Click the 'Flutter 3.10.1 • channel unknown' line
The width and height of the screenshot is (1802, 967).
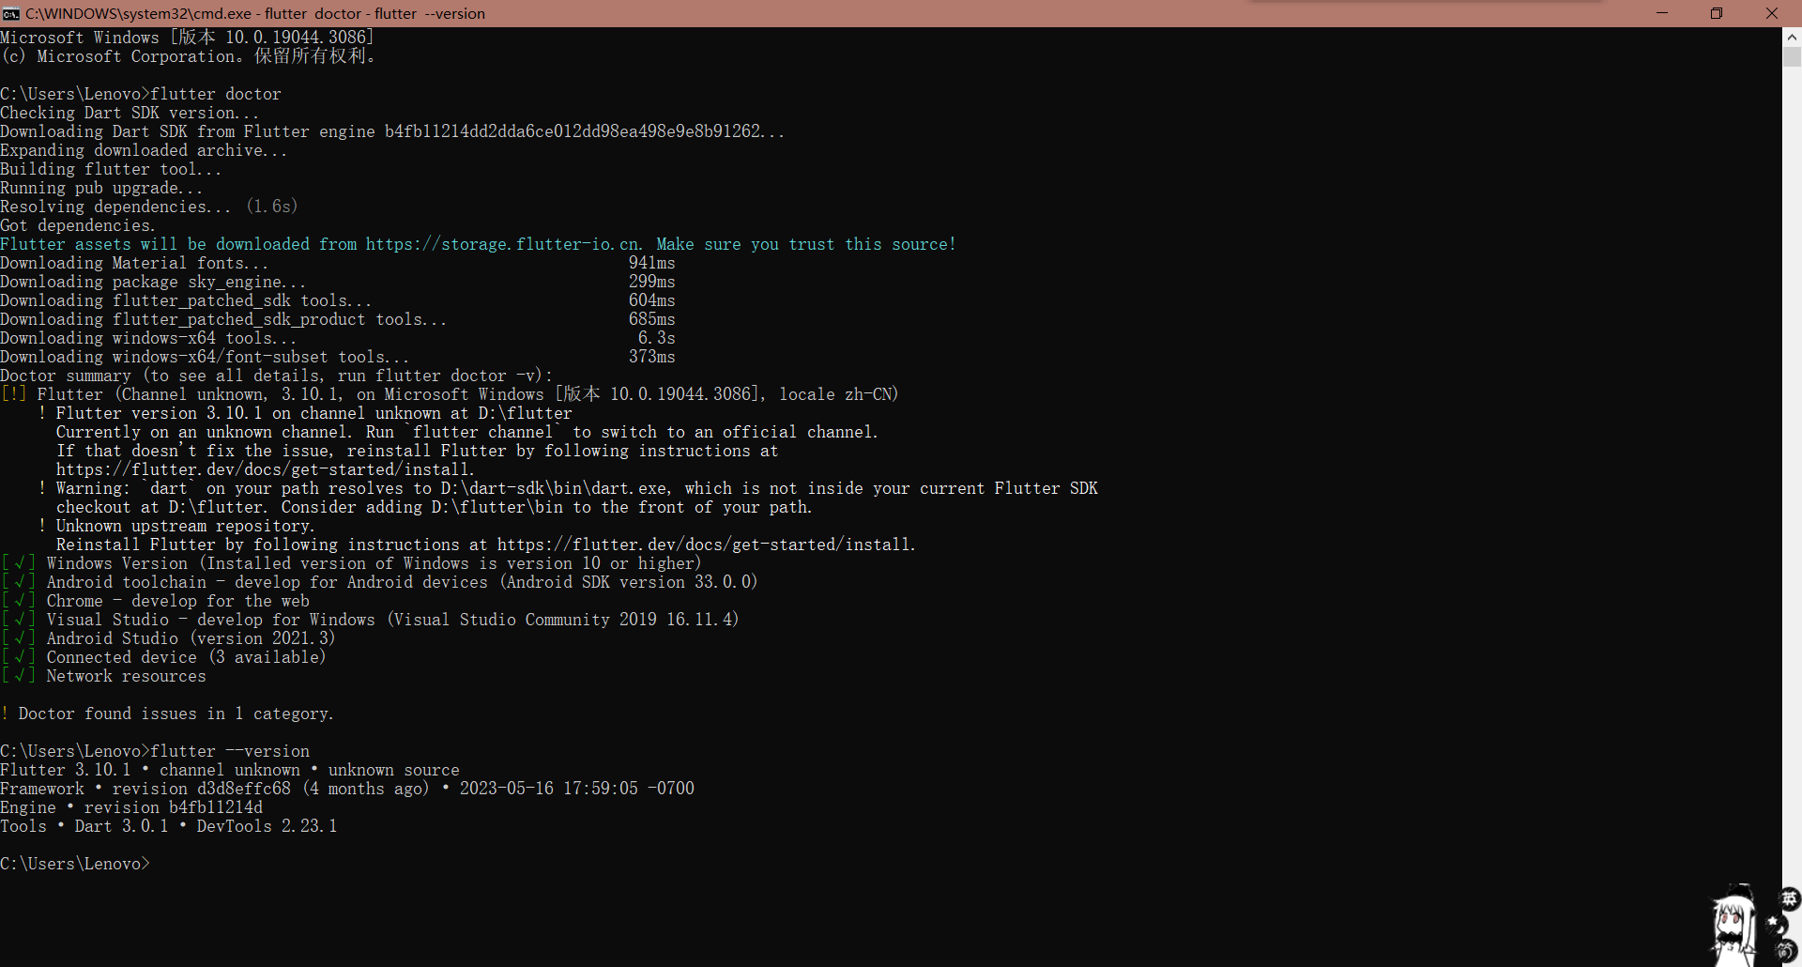pyautogui.click(x=230, y=770)
